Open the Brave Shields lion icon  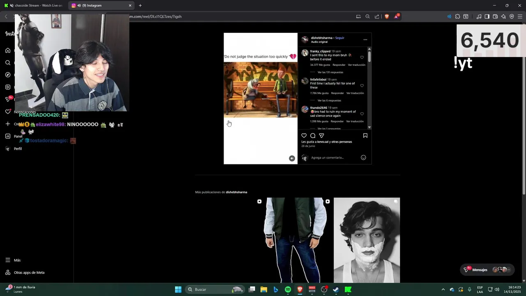pos(387,16)
